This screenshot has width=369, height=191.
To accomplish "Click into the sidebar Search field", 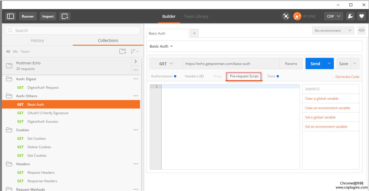I will pos(73,31).
